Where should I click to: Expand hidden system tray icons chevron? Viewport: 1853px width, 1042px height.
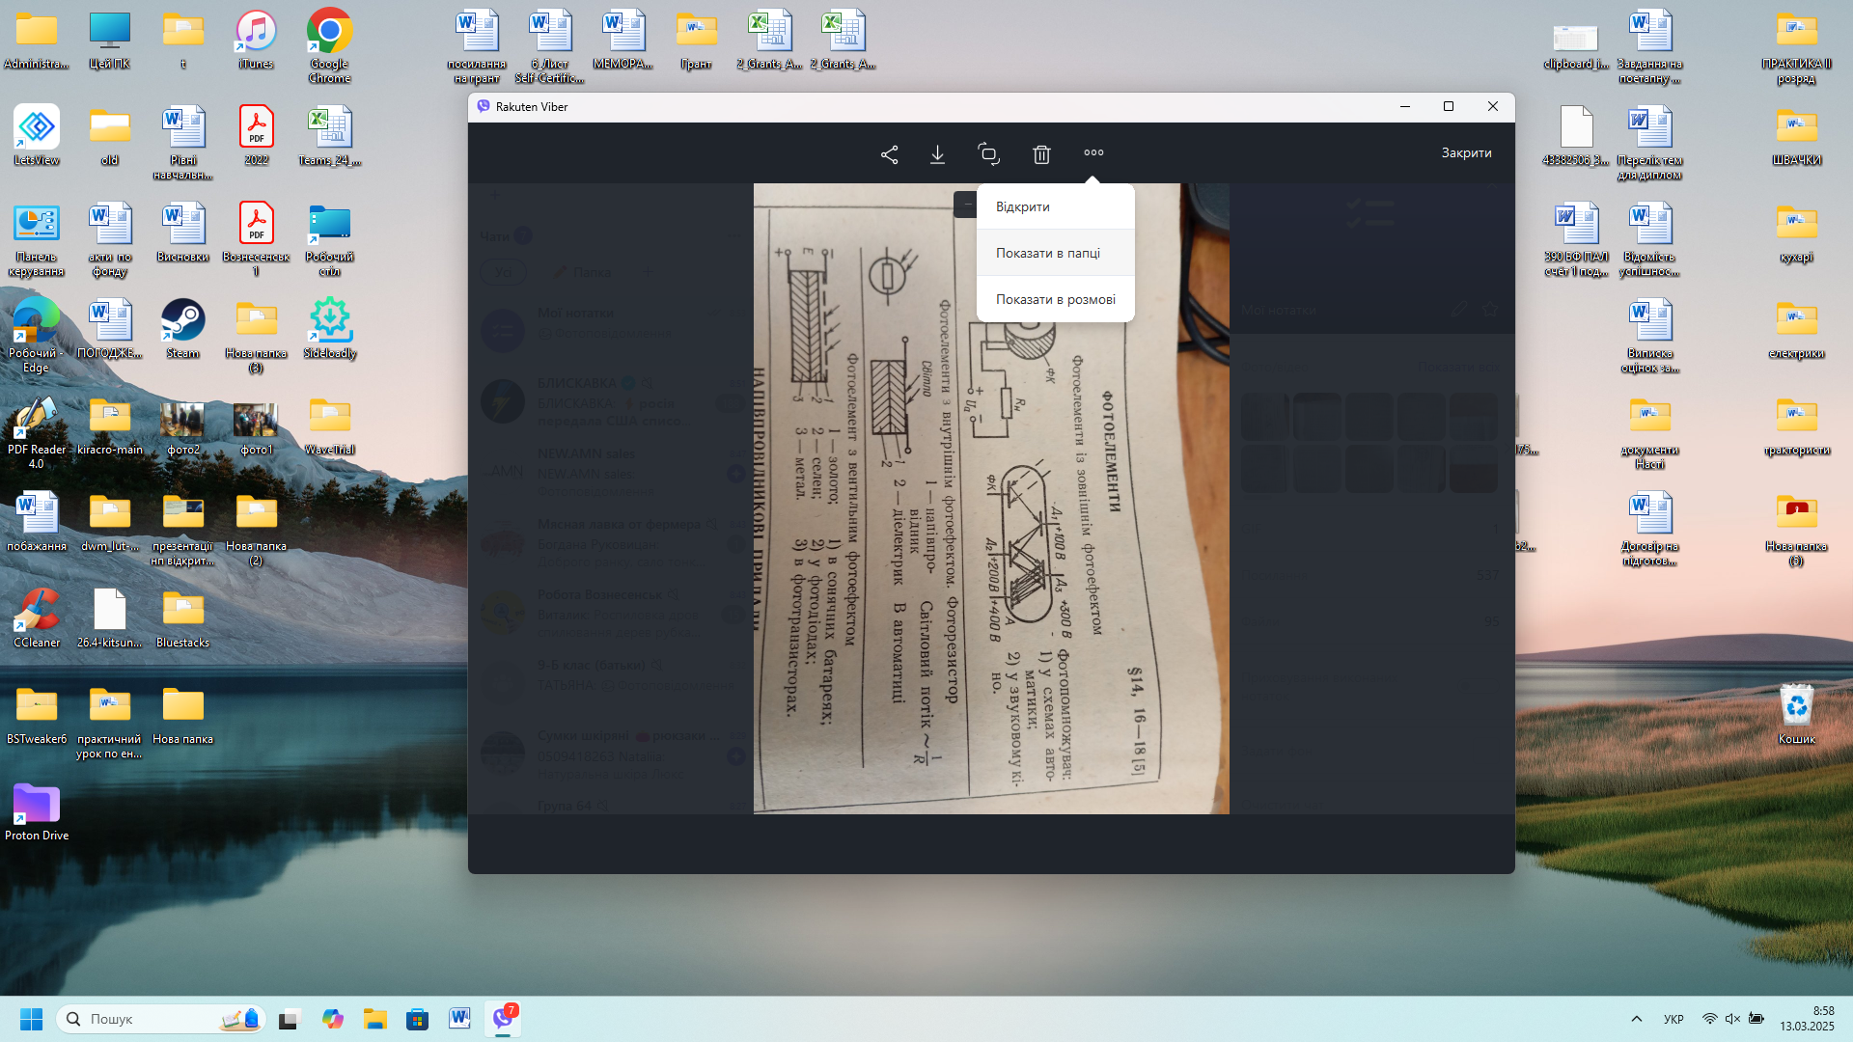1636,1019
